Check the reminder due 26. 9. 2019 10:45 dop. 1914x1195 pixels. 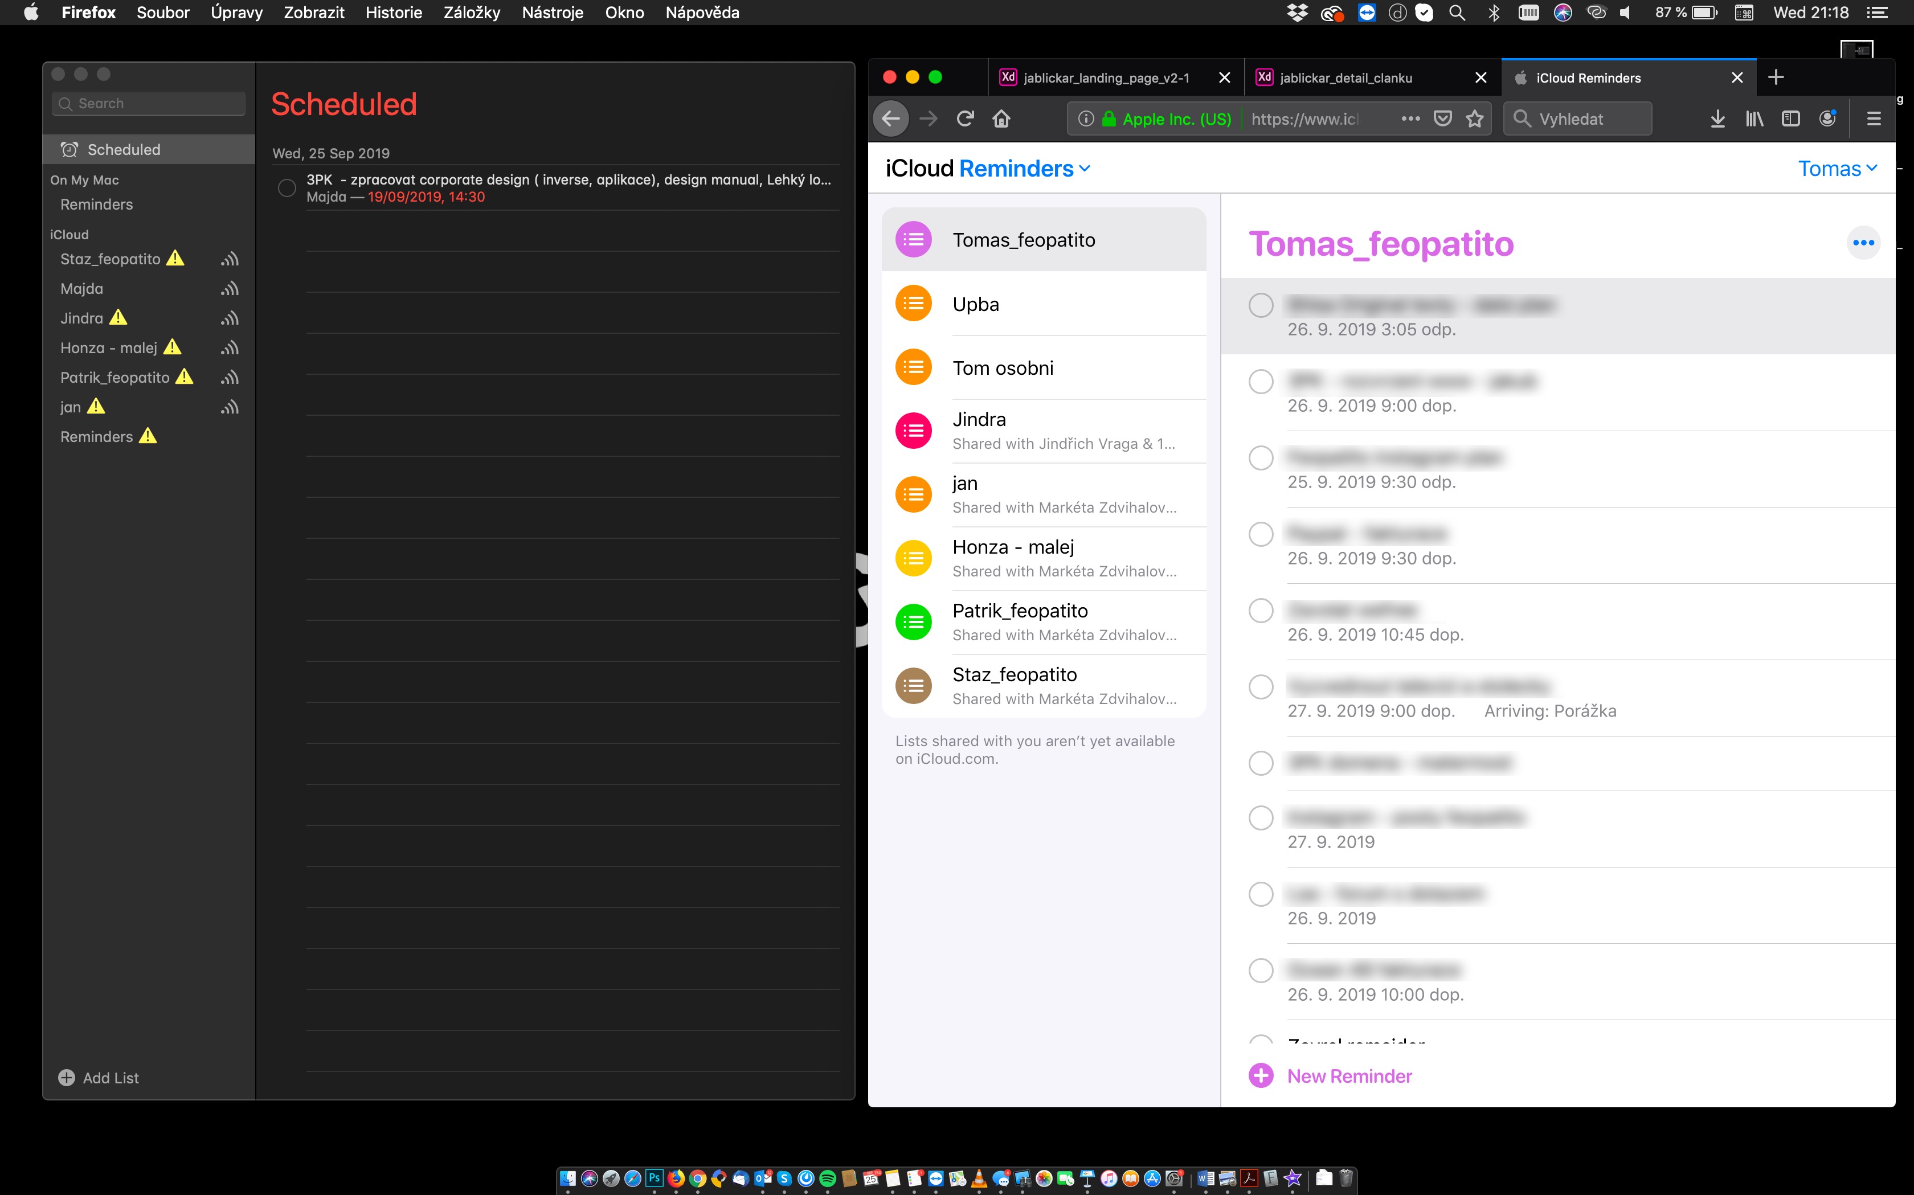pos(1261,611)
